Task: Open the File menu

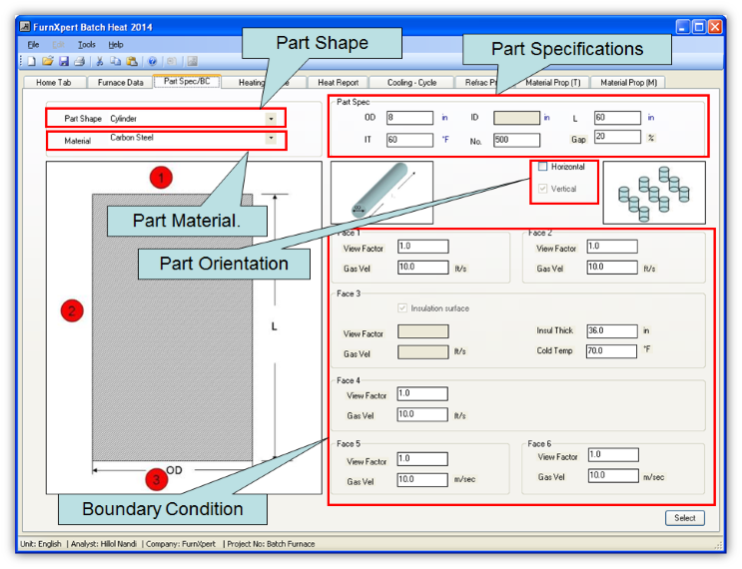Action: pyautogui.click(x=33, y=45)
